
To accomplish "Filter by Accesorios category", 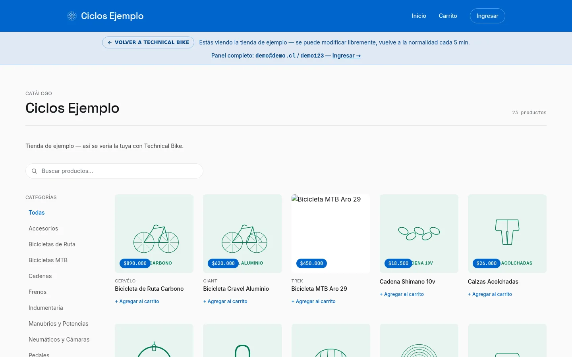I will click(43, 228).
